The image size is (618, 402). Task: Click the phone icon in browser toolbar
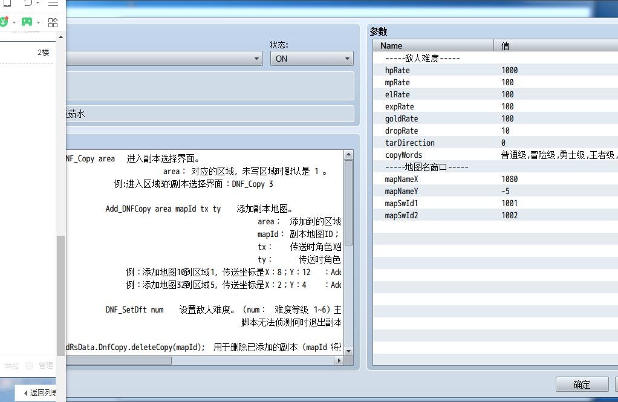tap(7, 3)
